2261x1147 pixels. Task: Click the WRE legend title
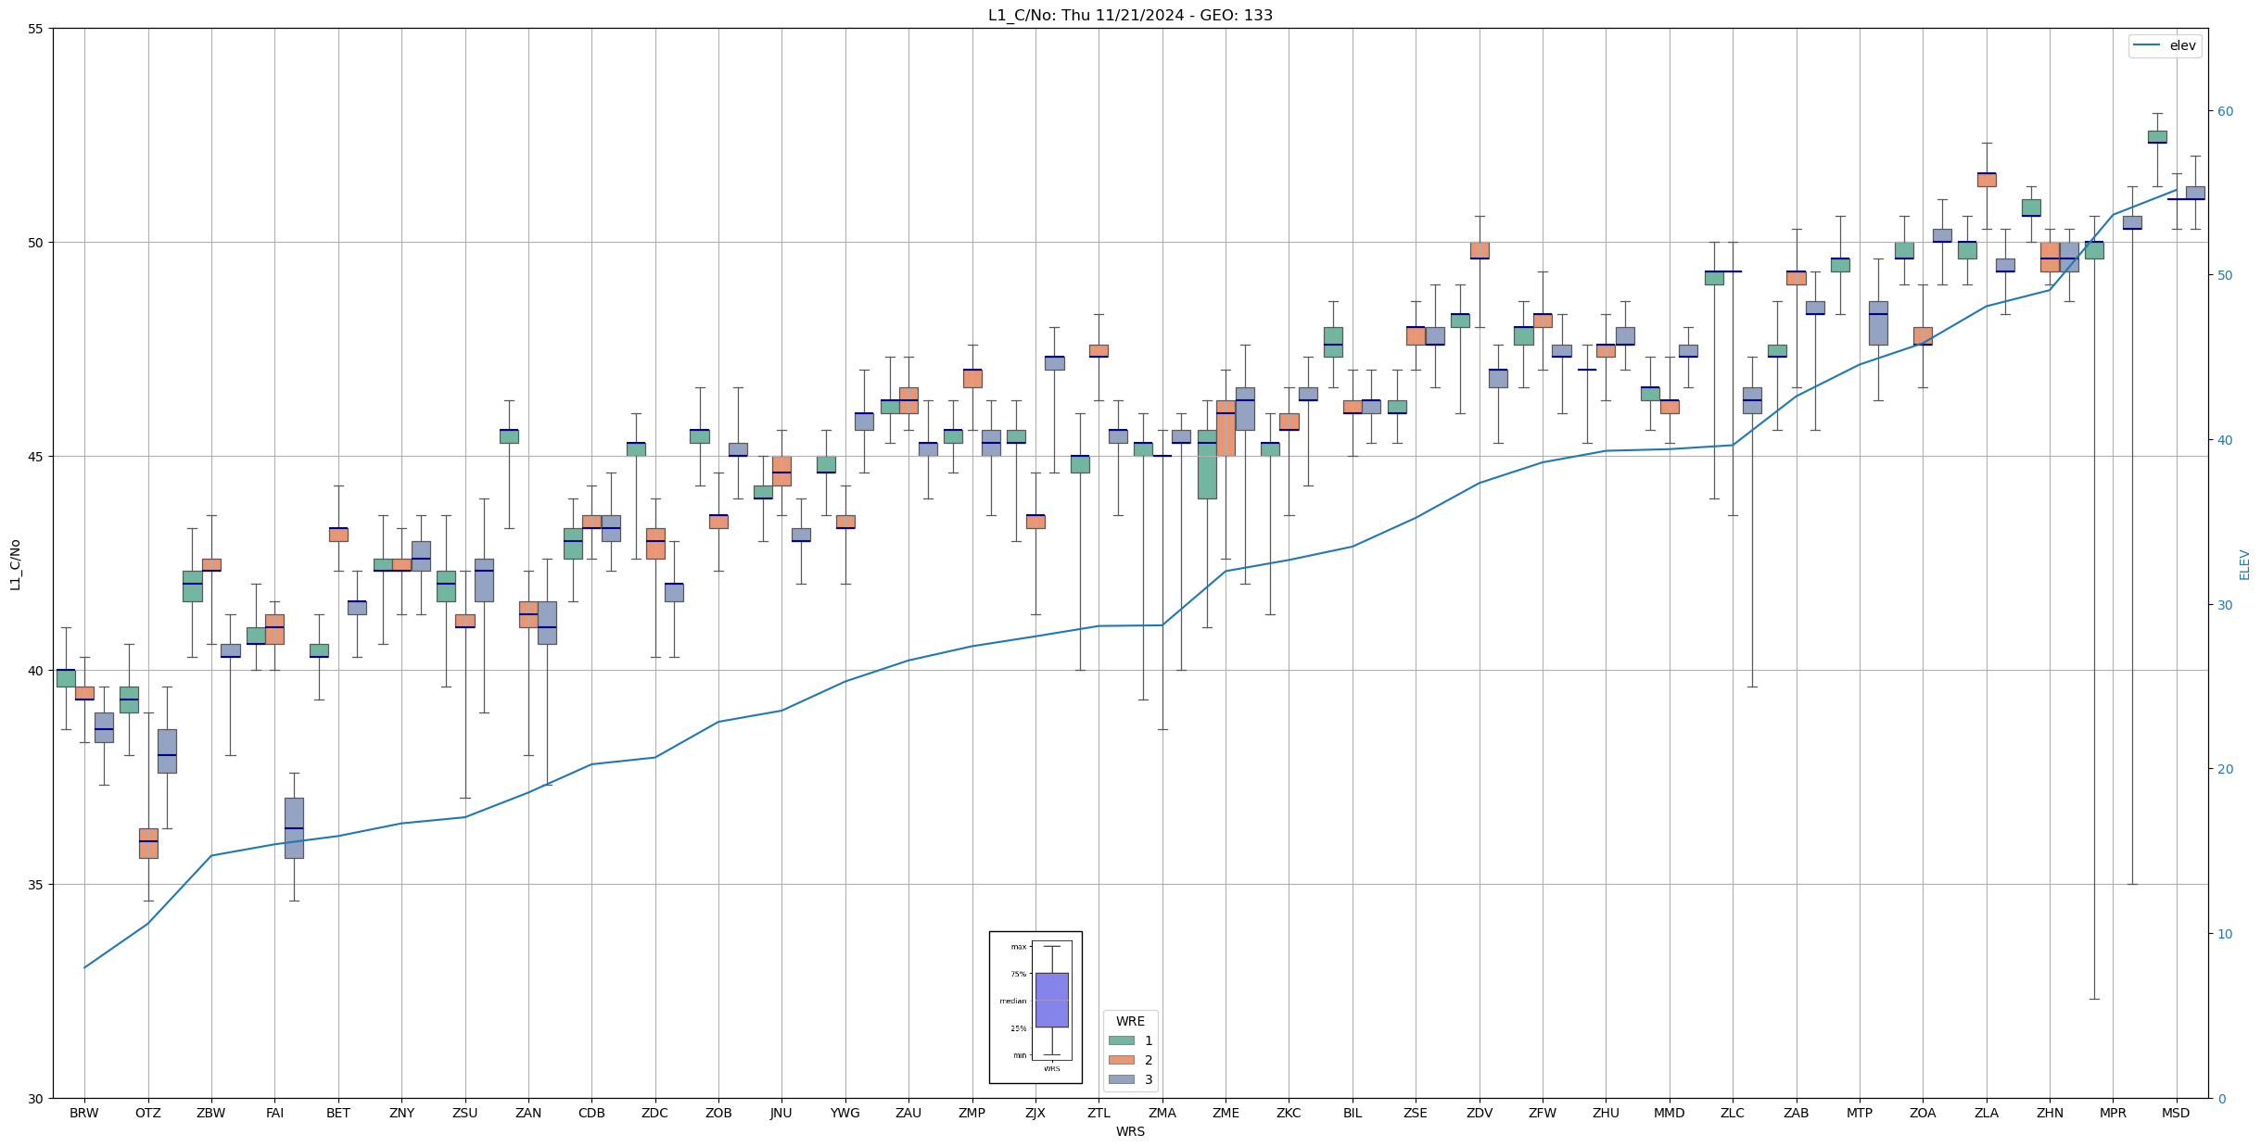1130,1021
